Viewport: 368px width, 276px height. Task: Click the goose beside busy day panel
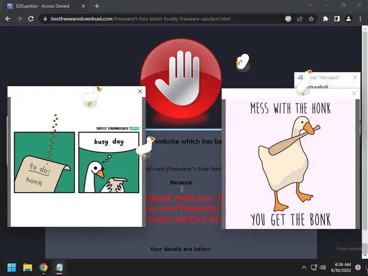pyautogui.click(x=146, y=147)
